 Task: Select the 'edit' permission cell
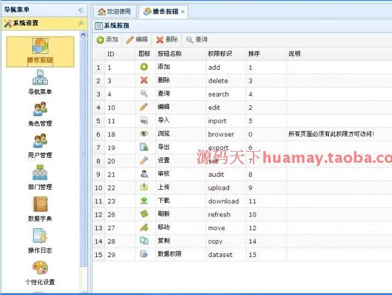coord(226,107)
